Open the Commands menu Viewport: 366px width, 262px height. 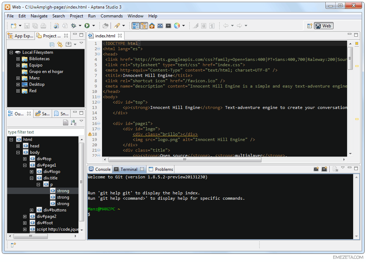112,16
